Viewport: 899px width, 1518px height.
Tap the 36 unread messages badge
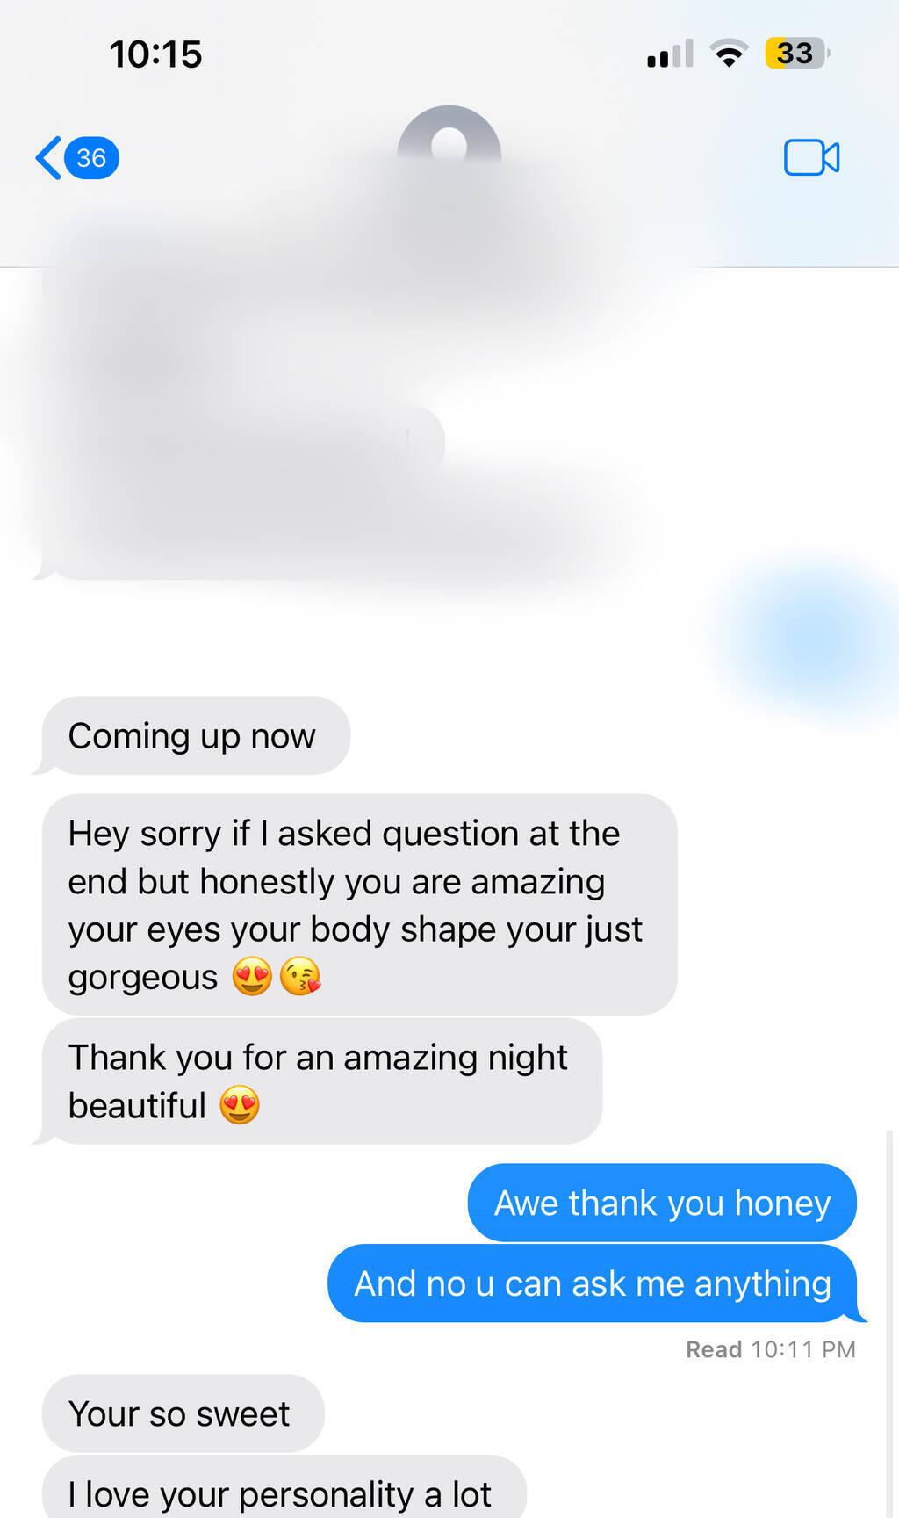[91, 158]
